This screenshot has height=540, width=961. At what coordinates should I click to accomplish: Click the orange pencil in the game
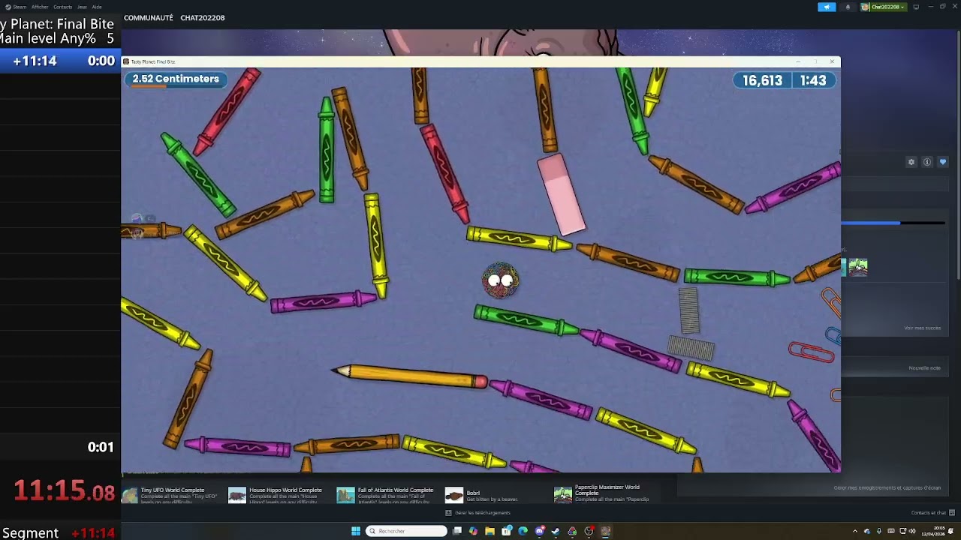(410, 375)
